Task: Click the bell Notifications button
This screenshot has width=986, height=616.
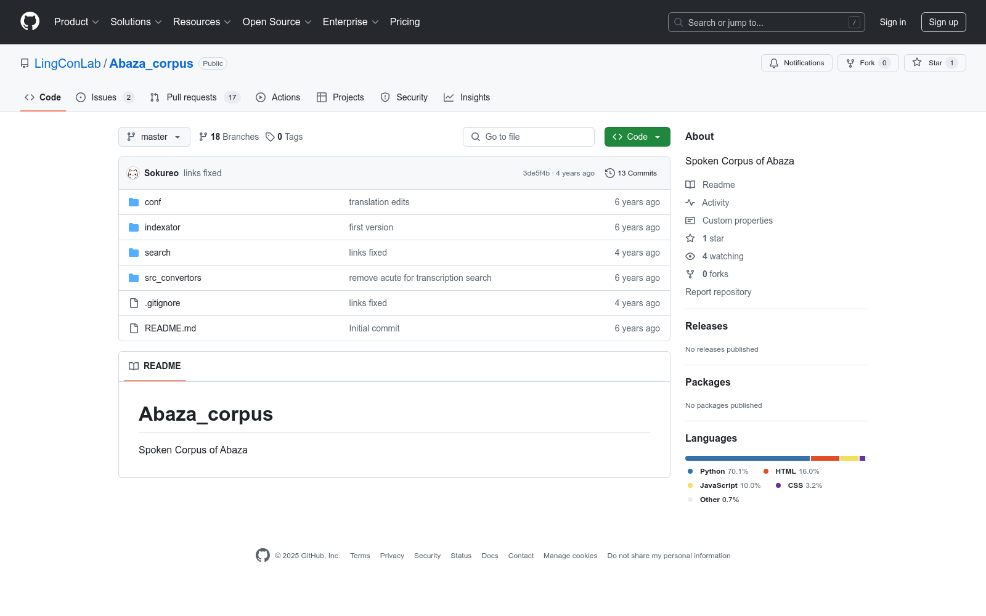Action: [797, 63]
